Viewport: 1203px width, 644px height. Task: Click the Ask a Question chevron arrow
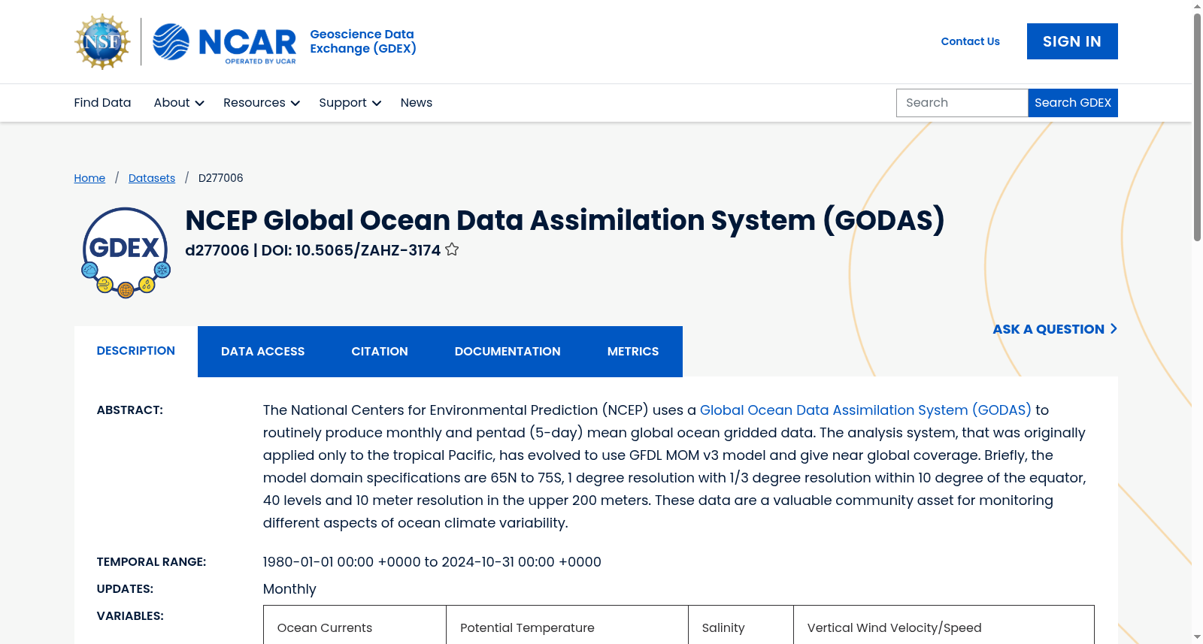(1114, 328)
